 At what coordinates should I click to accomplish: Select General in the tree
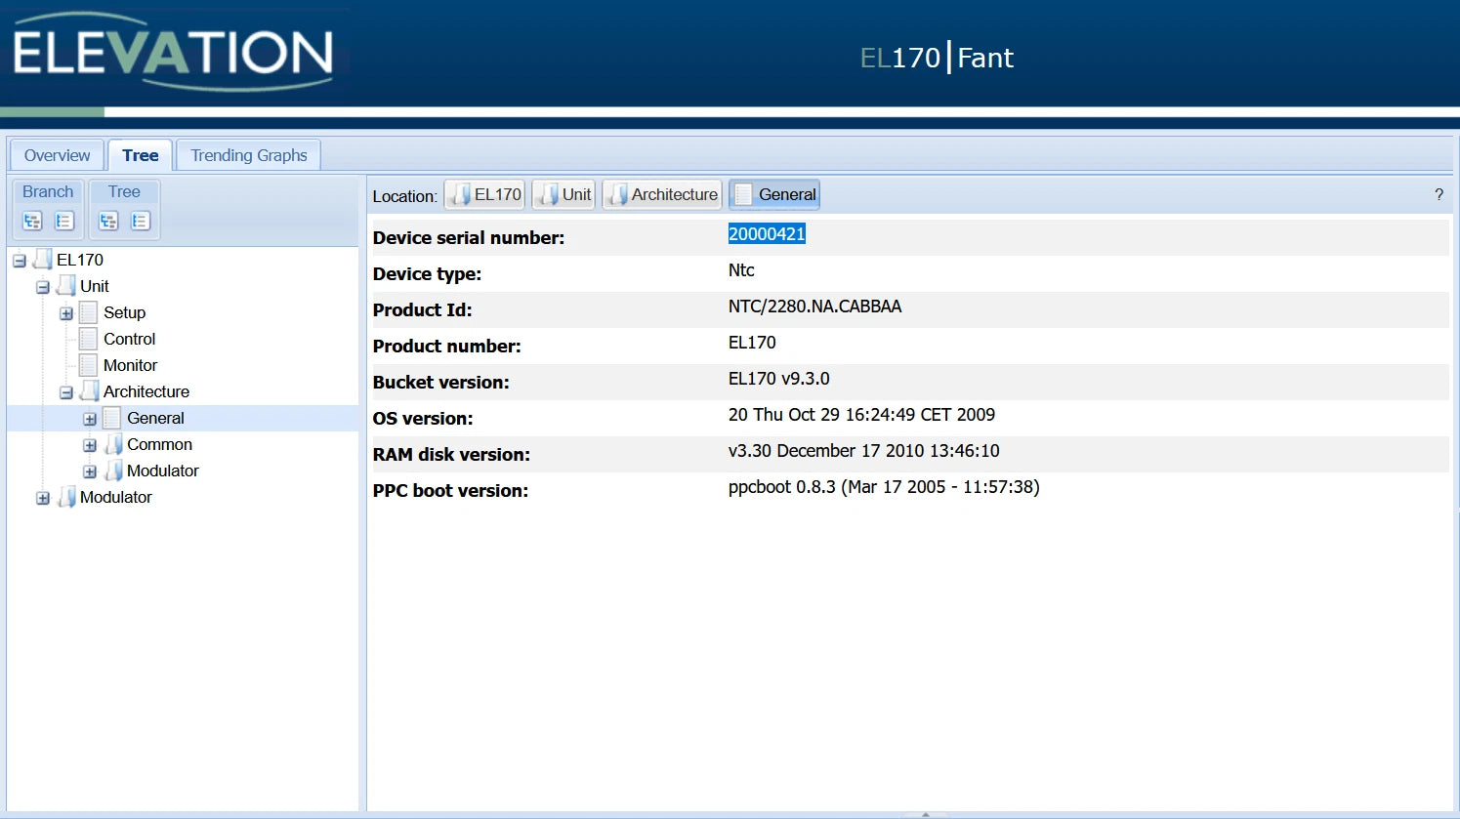pyautogui.click(x=155, y=418)
